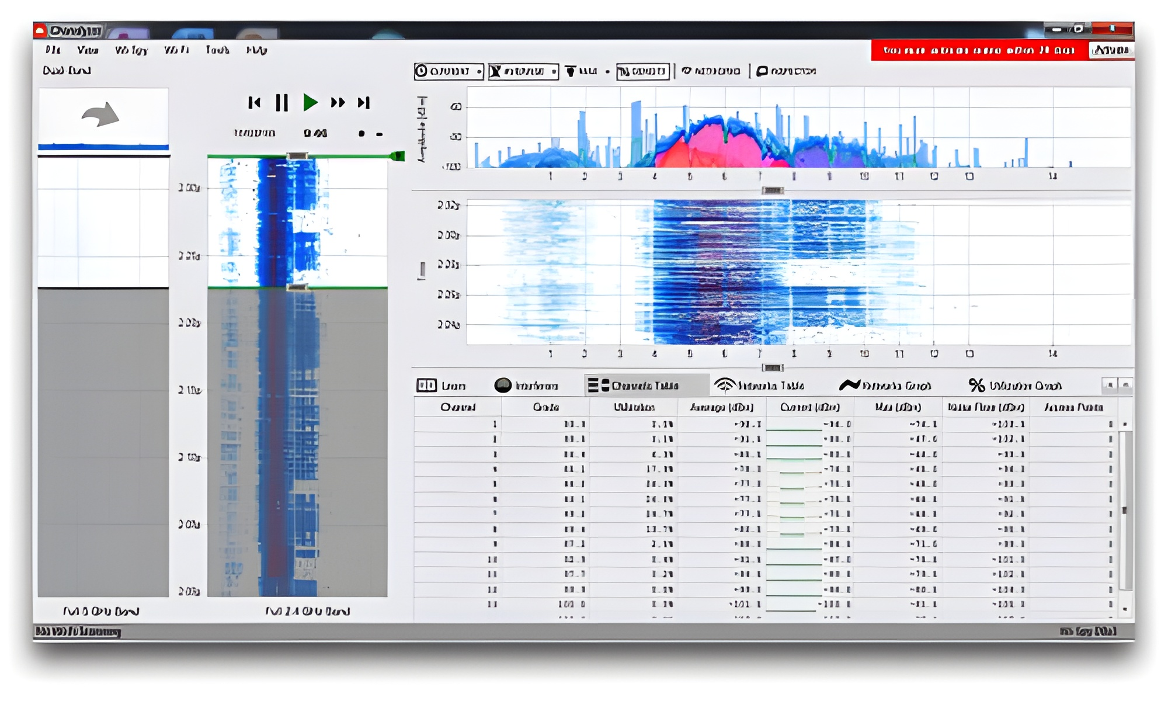Open the File menu
The image size is (1168, 701).
(53, 50)
